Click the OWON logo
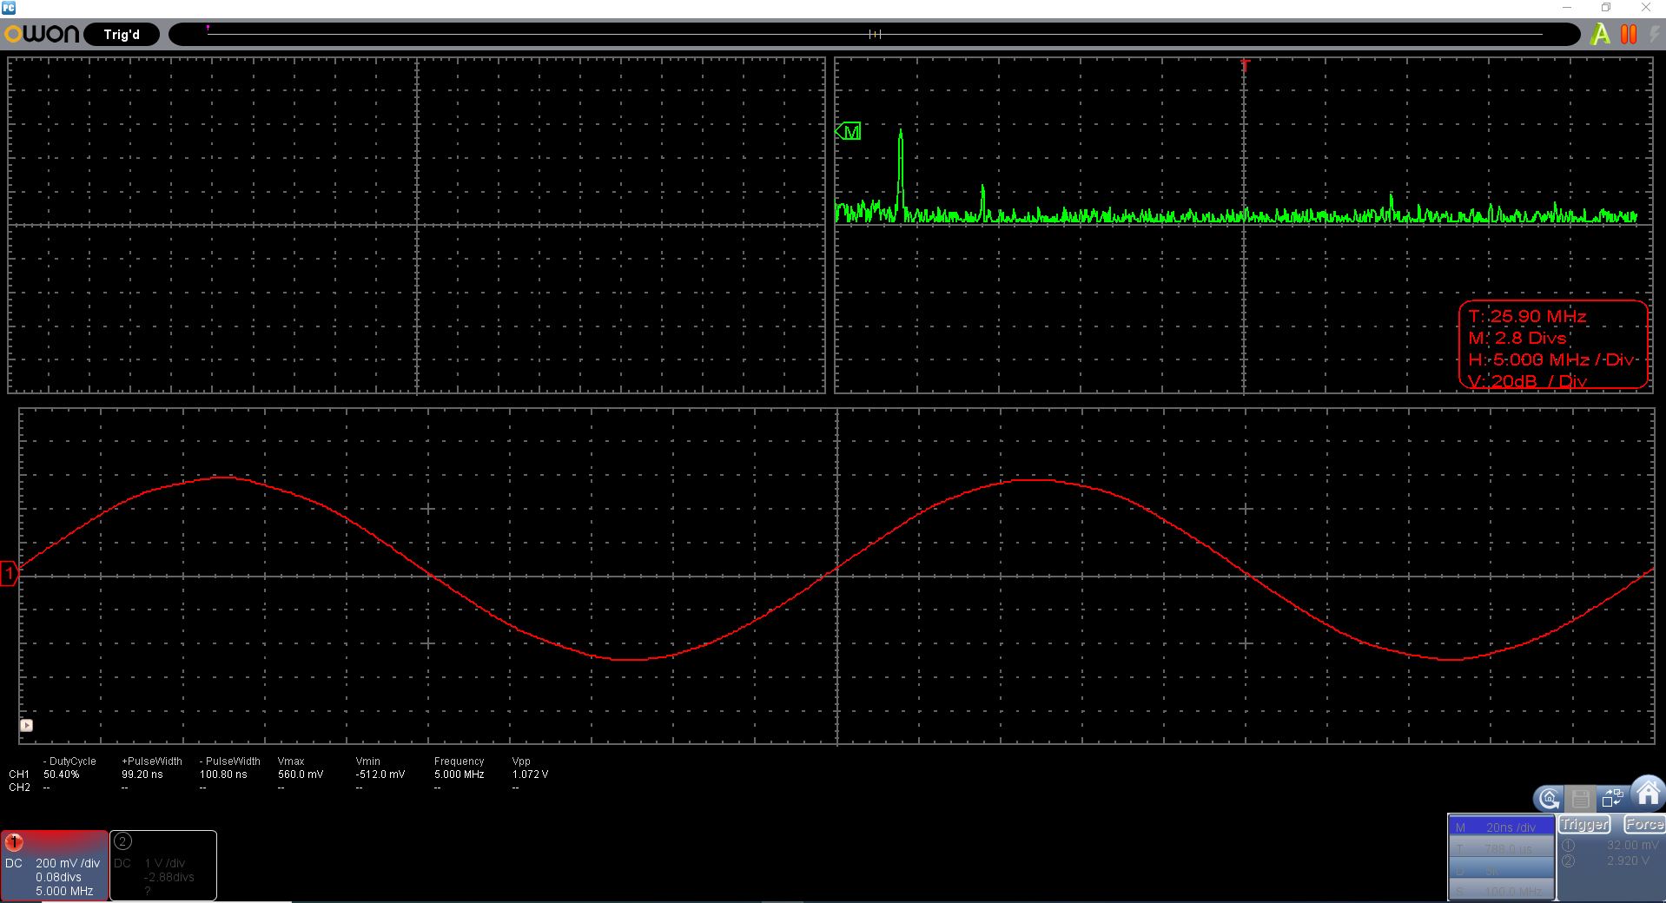 click(42, 35)
